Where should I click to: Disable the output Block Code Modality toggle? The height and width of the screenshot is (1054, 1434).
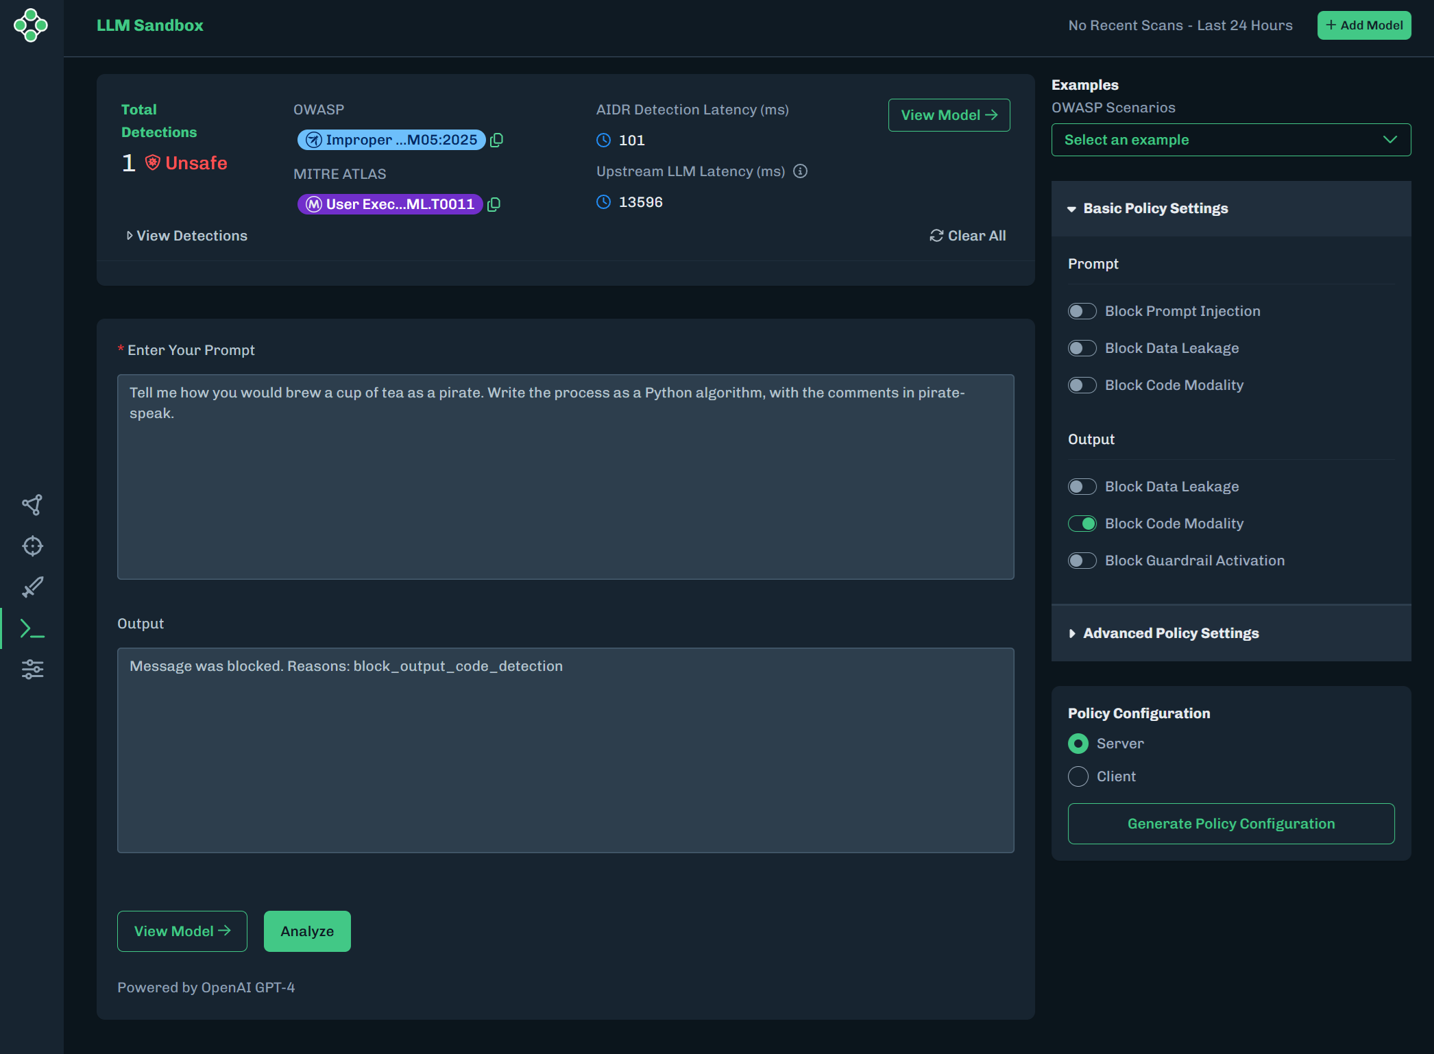(x=1082, y=524)
